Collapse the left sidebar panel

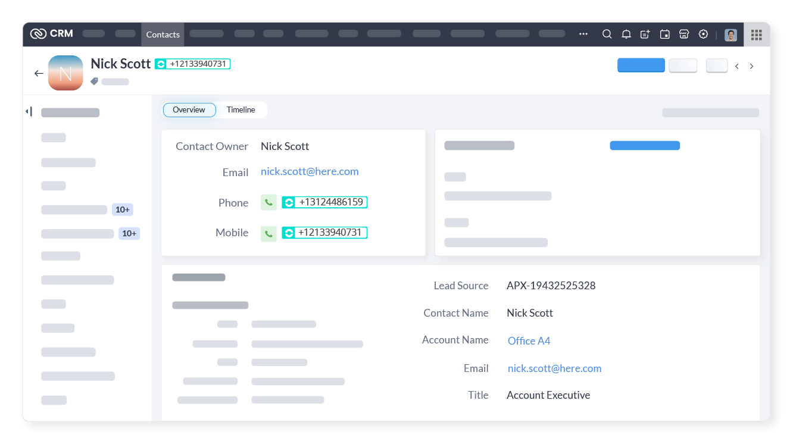point(28,111)
